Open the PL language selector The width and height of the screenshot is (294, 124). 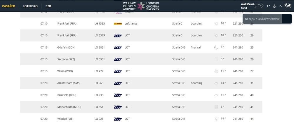[280, 6]
